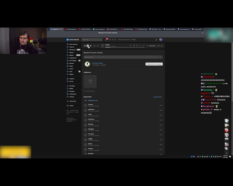Screen dimensions: 233x186
Task: Switch to the Nissan Skyline YouTube tab
Action: [x=141, y=29]
